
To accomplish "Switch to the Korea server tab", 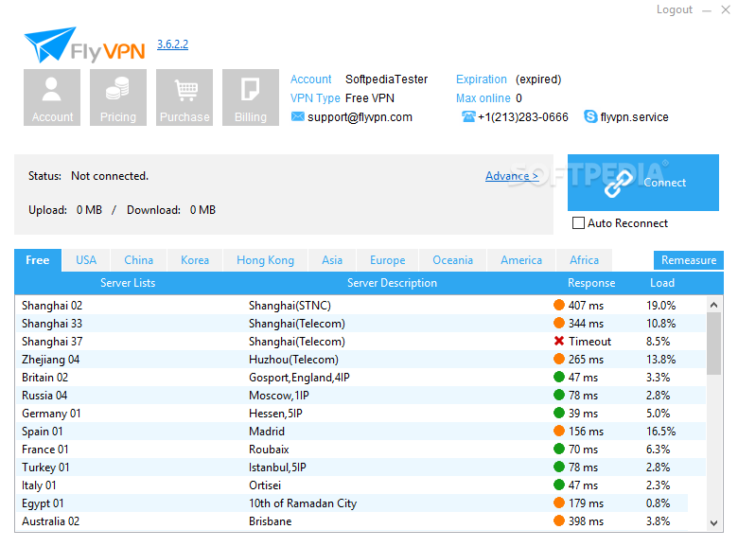I will (x=195, y=260).
